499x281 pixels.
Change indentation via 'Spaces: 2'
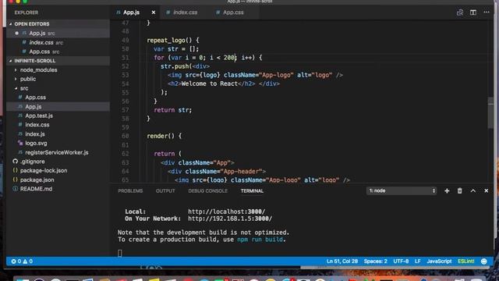point(376,261)
